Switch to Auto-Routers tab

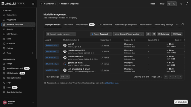85,25
